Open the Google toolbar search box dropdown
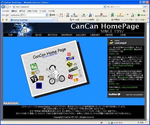 (47, 15)
